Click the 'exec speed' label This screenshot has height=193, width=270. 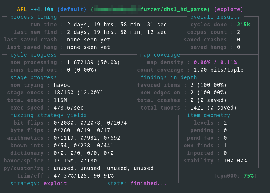point(27,108)
